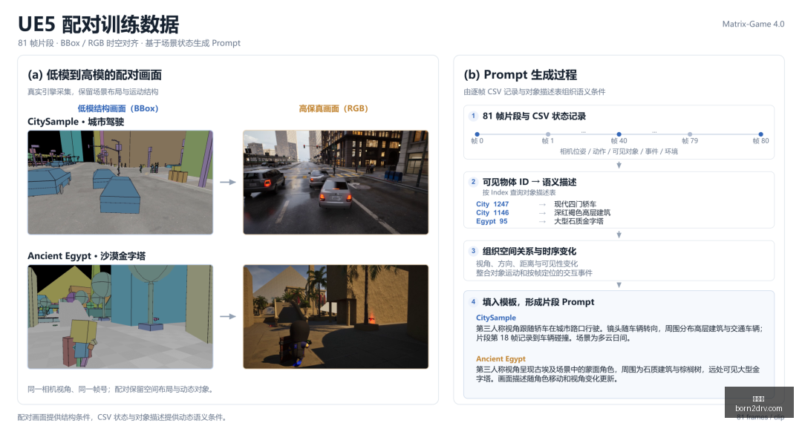Click the description '深红褐色高层建筑'
Viewport: 802px width, 426px height.
tap(582, 213)
